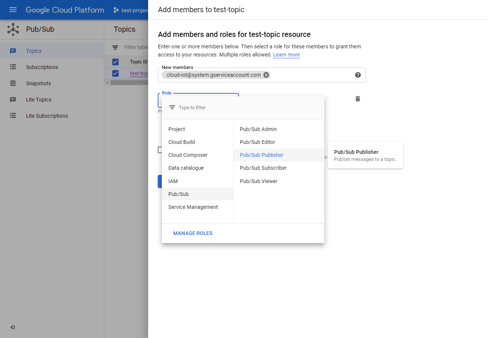Choose the Pub/Sub Subscriber role

pyautogui.click(x=279, y=168)
